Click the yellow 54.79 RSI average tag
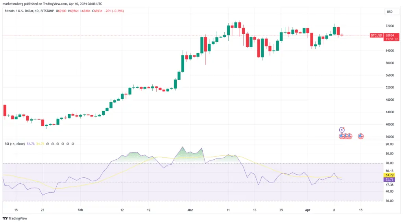This screenshot has width=403, height=223. 389,175
